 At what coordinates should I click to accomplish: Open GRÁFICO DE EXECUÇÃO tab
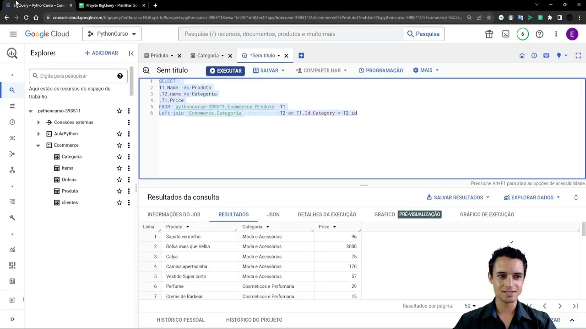487,214
